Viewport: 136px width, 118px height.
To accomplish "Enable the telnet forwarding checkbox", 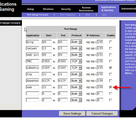I will [x=111, y=48].
